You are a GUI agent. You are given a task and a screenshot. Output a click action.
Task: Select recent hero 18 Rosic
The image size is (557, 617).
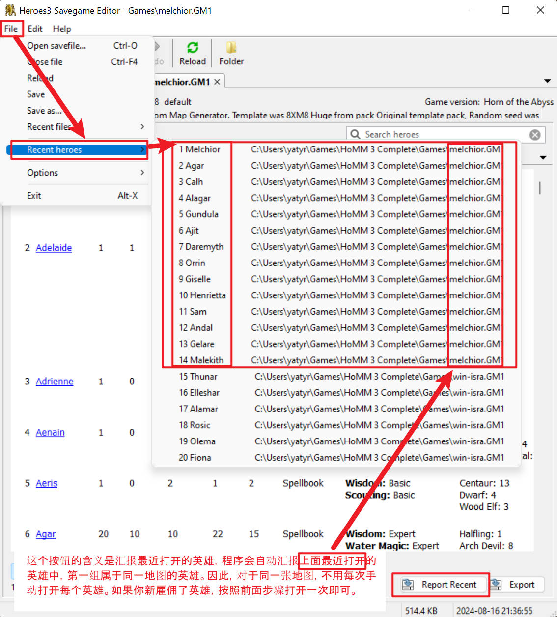[x=336, y=425]
